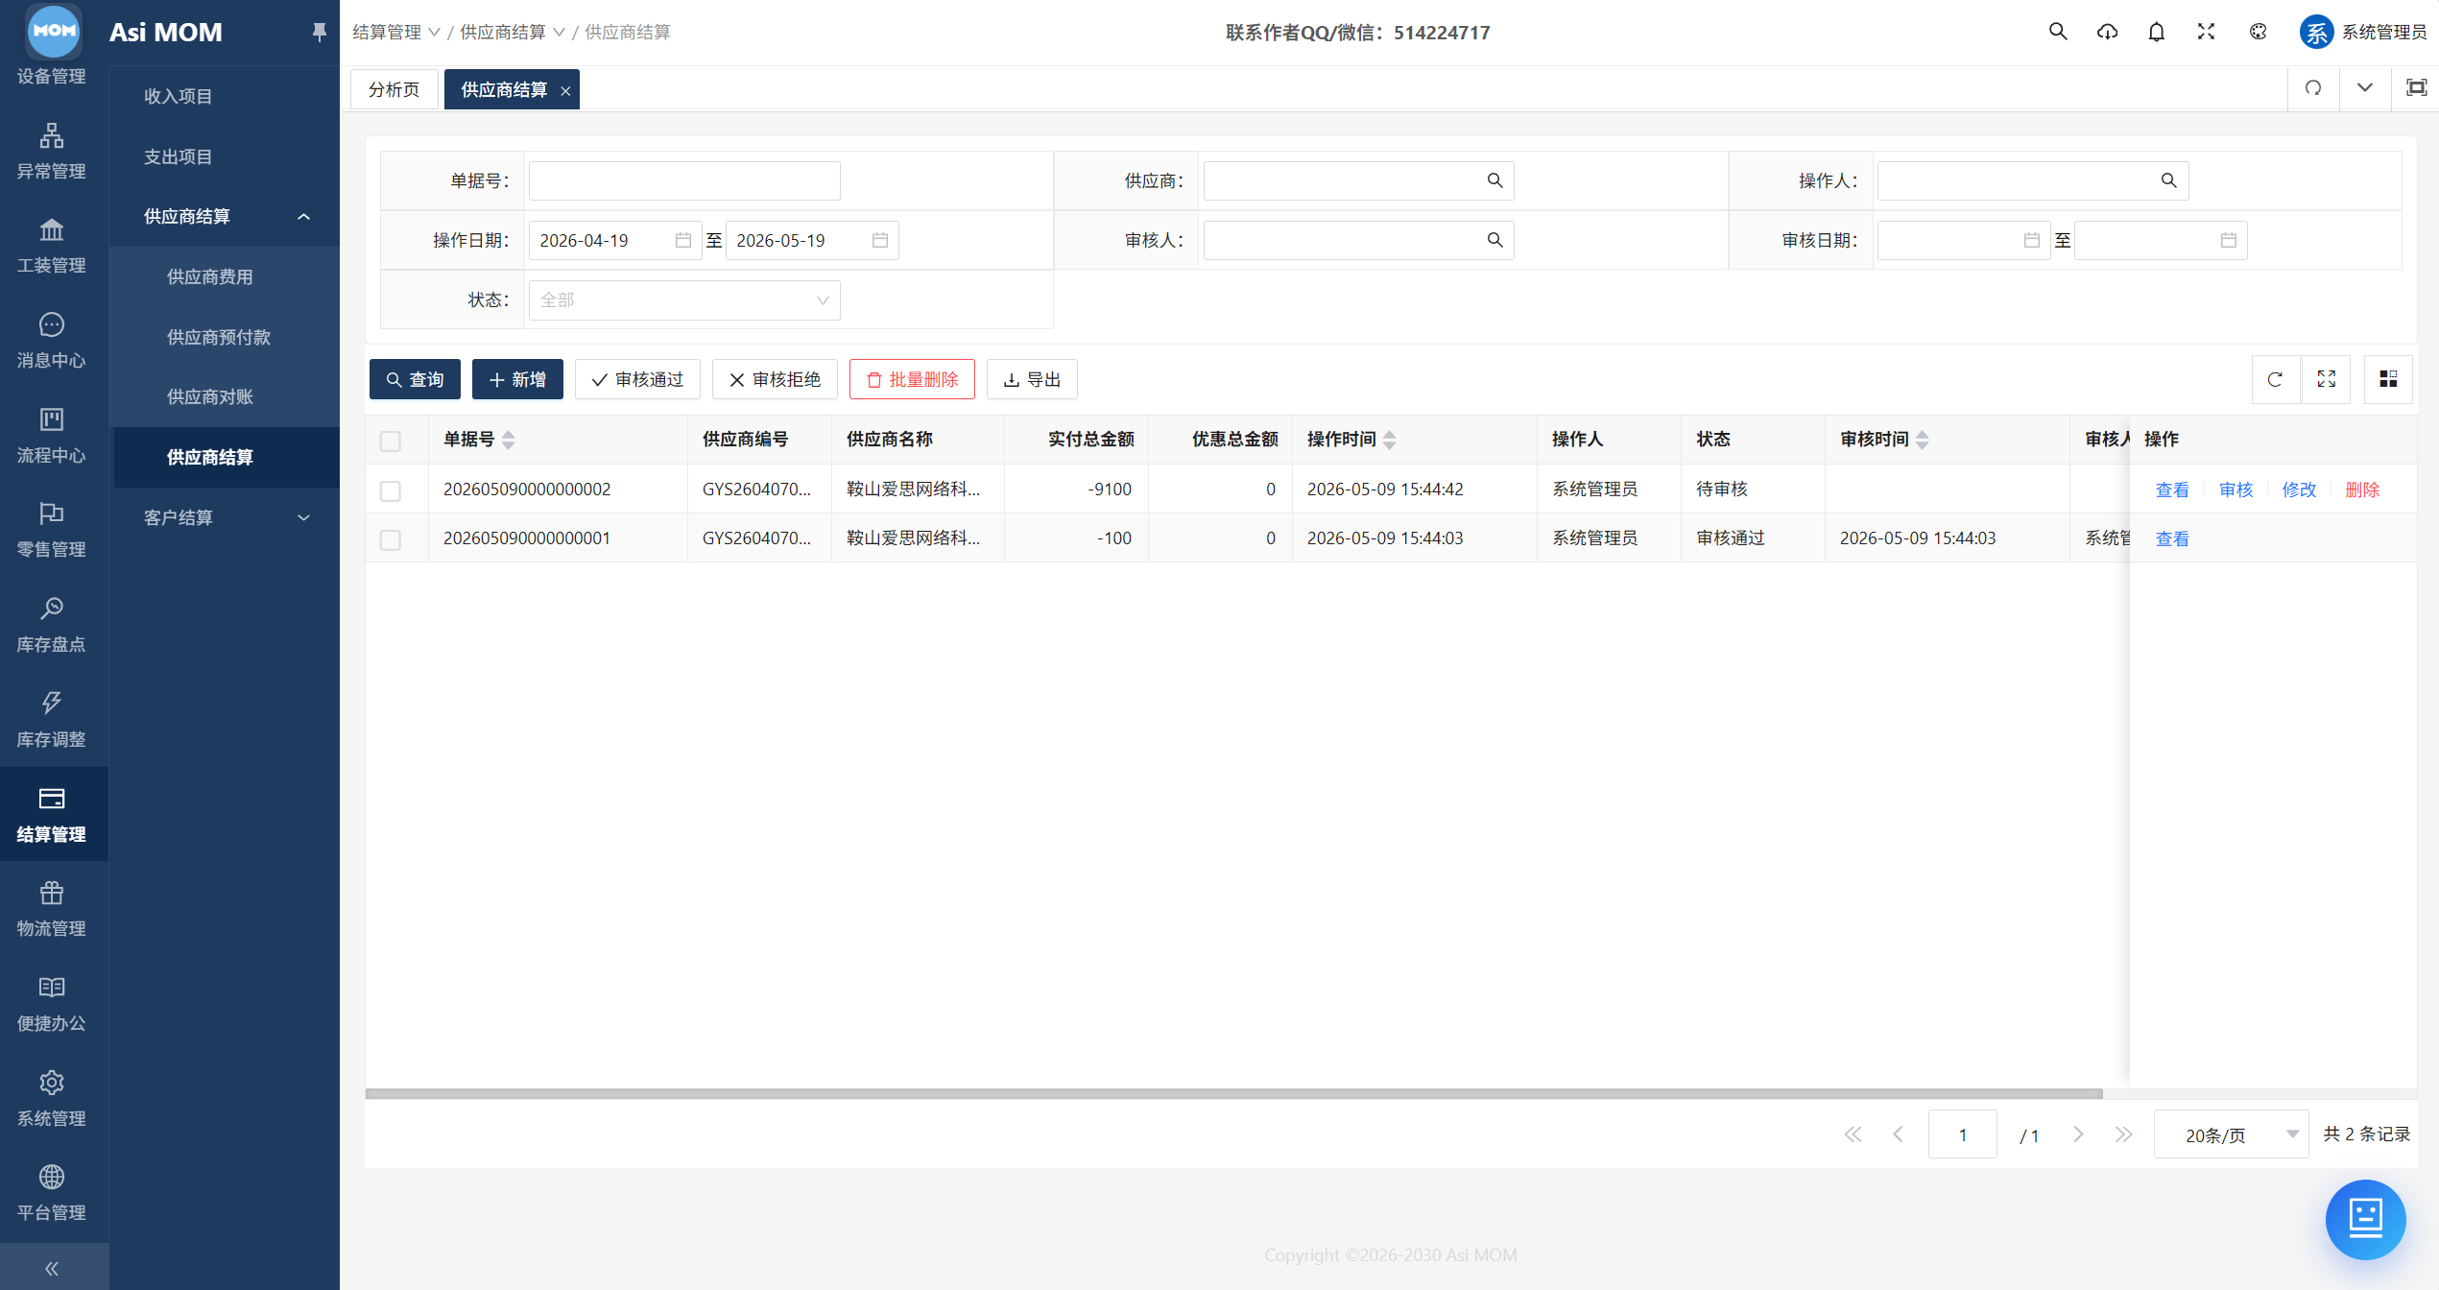Select 支出项目 menu item
Image resolution: width=2439 pixels, height=1290 pixels.
226,156
